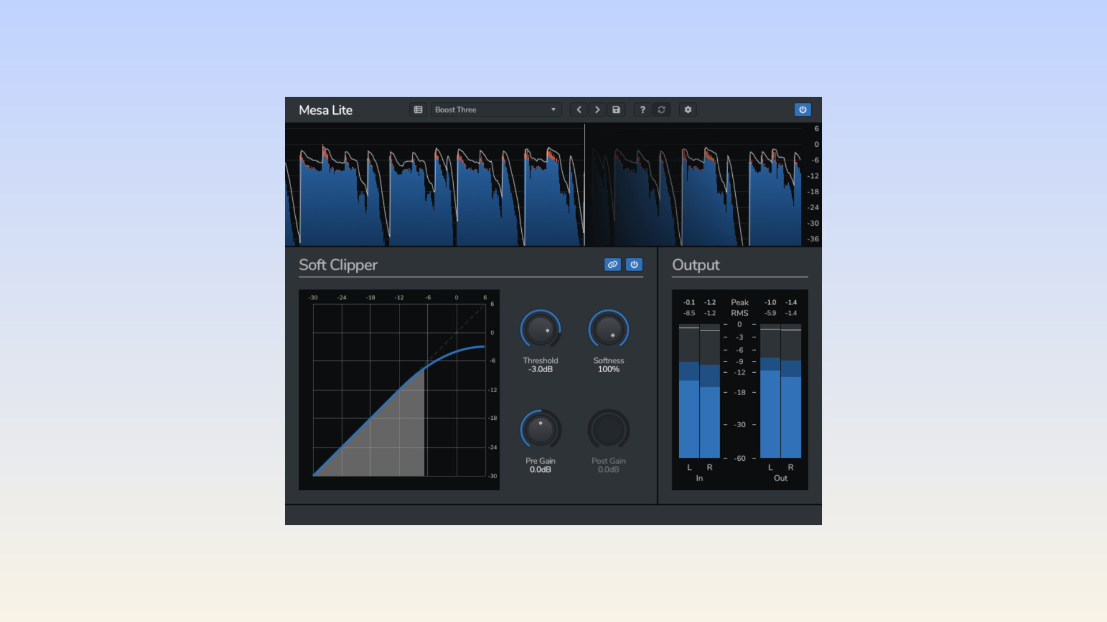The image size is (1107, 622).
Task: Open the help question mark
Action: (642, 109)
